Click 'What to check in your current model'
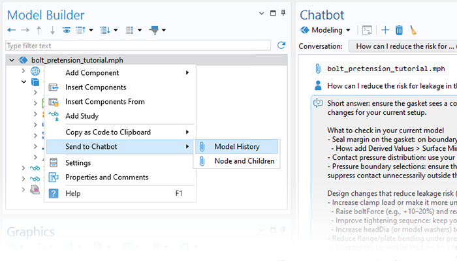Image resolution: width=457 pixels, height=261 pixels. coord(386,130)
